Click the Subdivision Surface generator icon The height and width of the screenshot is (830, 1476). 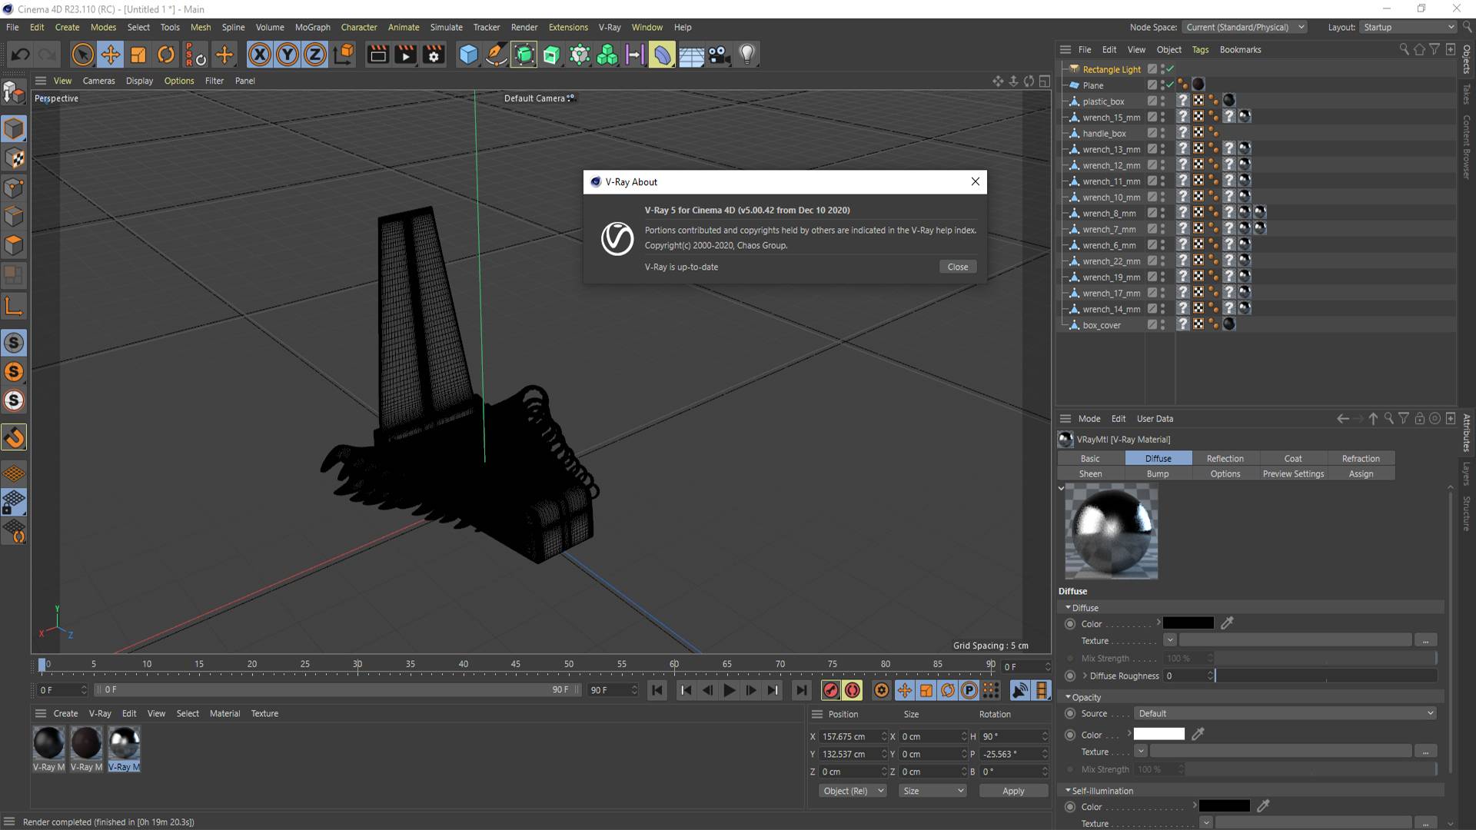[x=524, y=55]
